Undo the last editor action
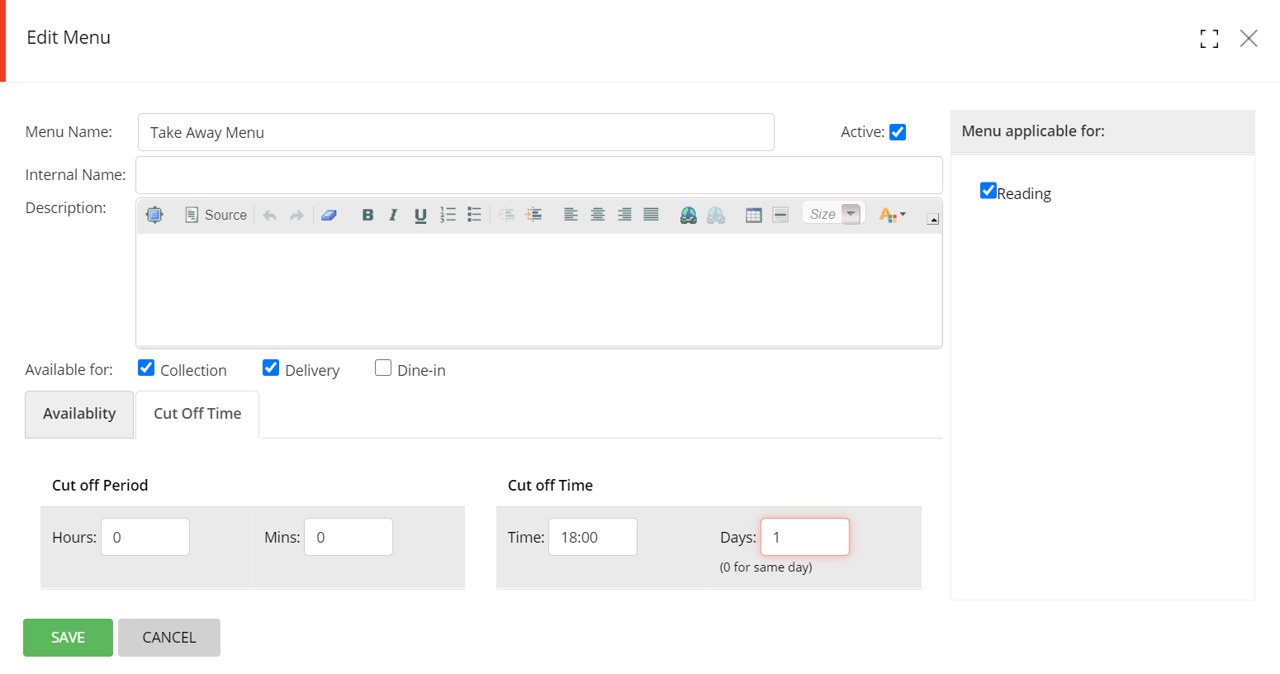The image size is (1280, 674). pyautogui.click(x=270, y=215)
